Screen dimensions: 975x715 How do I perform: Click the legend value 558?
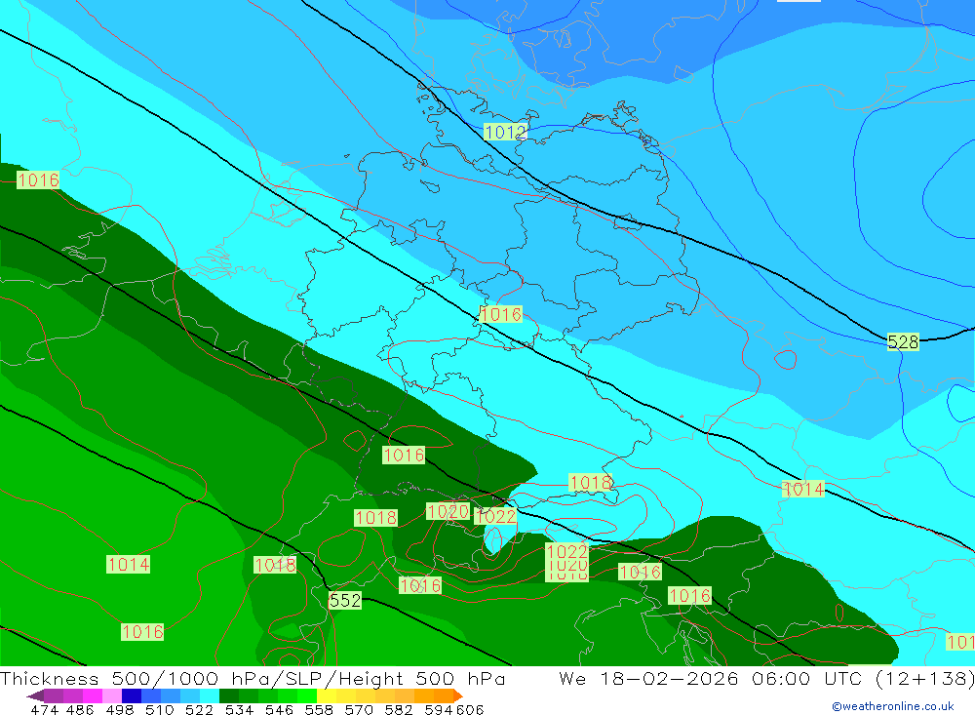[319, 709]
